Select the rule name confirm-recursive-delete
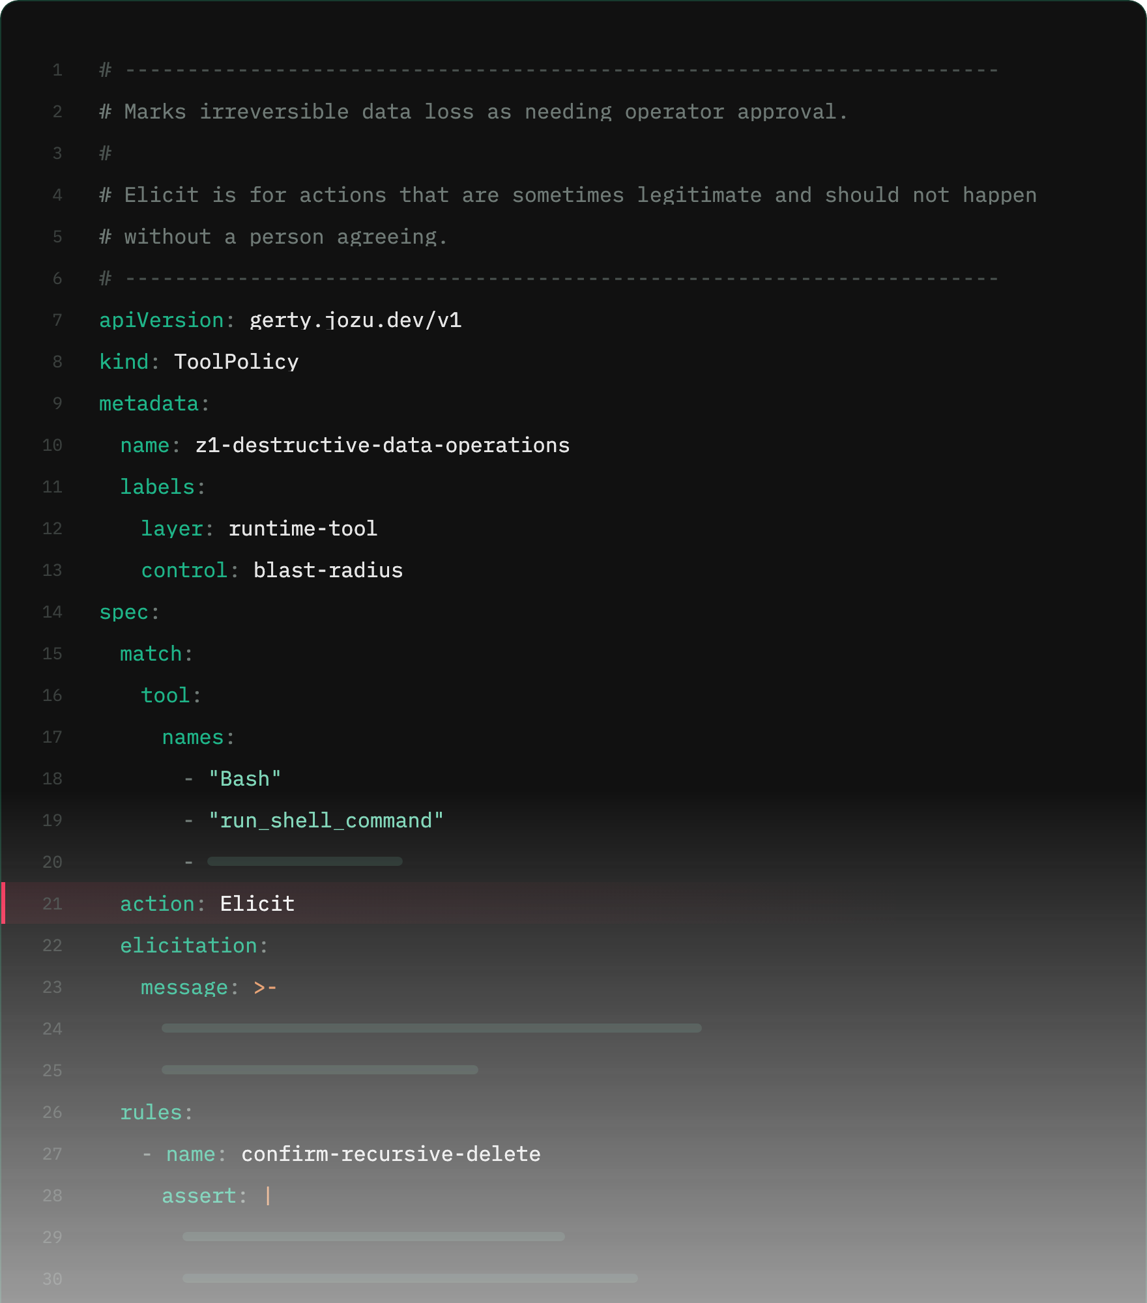 pyautogui.click(x=391, y=1154)
